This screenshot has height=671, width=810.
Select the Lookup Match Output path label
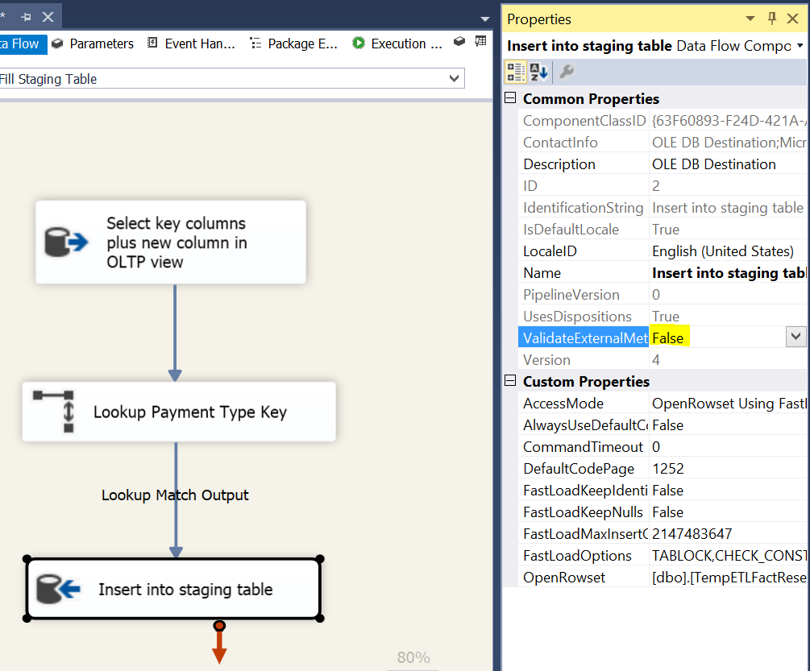coord(175,495)
